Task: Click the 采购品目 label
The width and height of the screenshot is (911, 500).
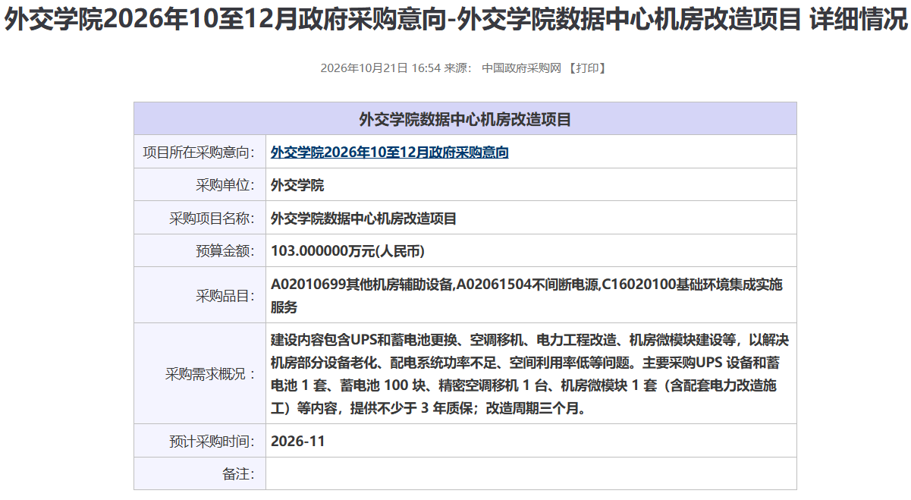Action: (225, 295)
